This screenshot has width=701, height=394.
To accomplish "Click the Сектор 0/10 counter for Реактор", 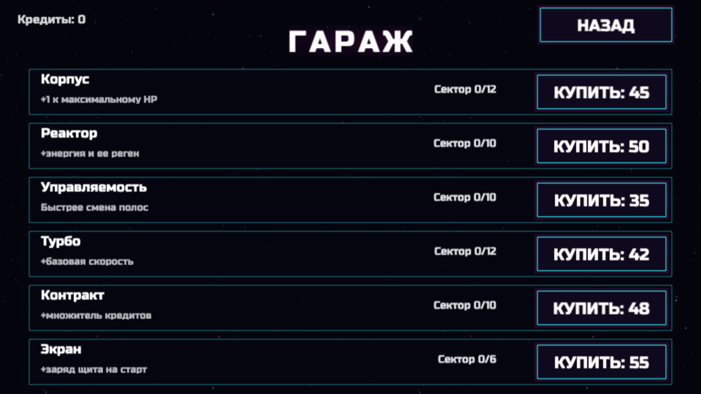I will pyautogui.click(x=465, y=143).
